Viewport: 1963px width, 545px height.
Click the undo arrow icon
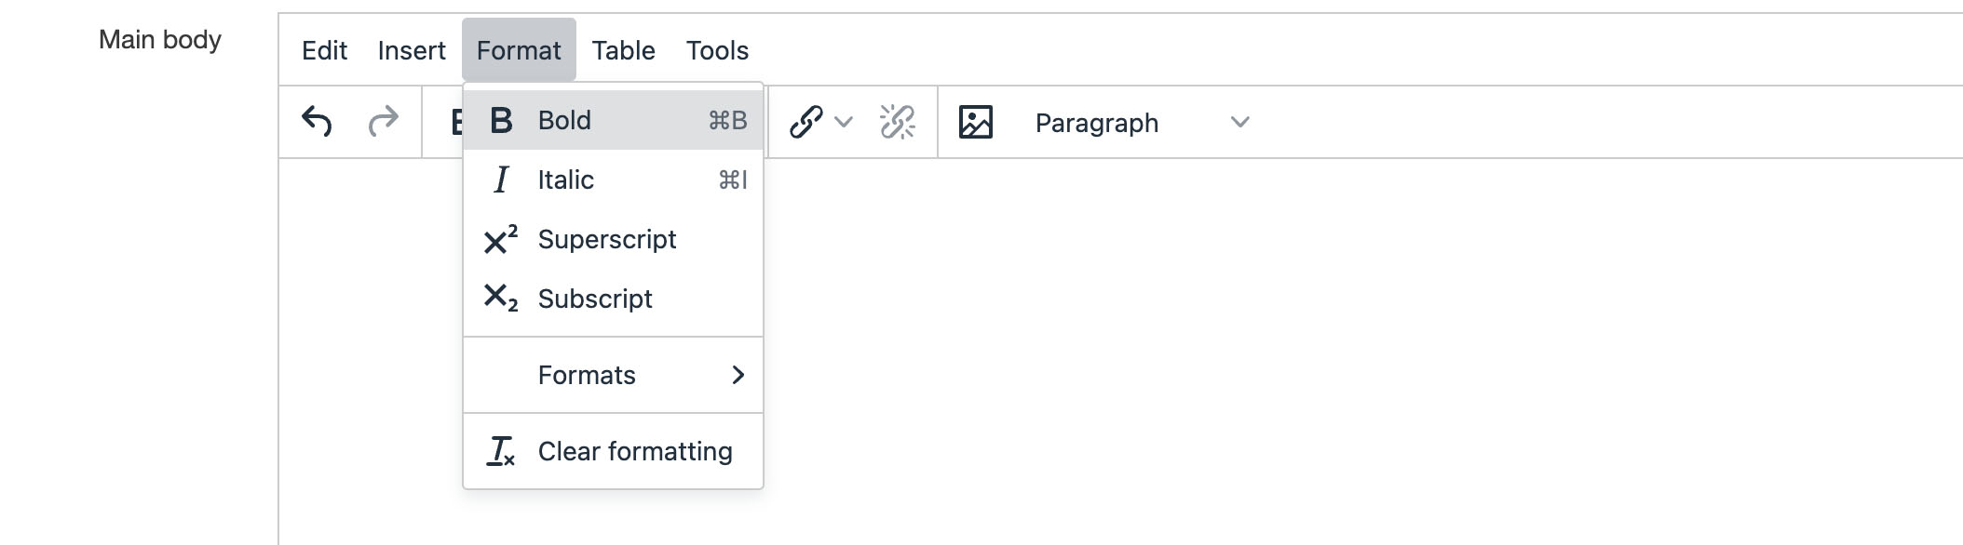pos(317,122)
